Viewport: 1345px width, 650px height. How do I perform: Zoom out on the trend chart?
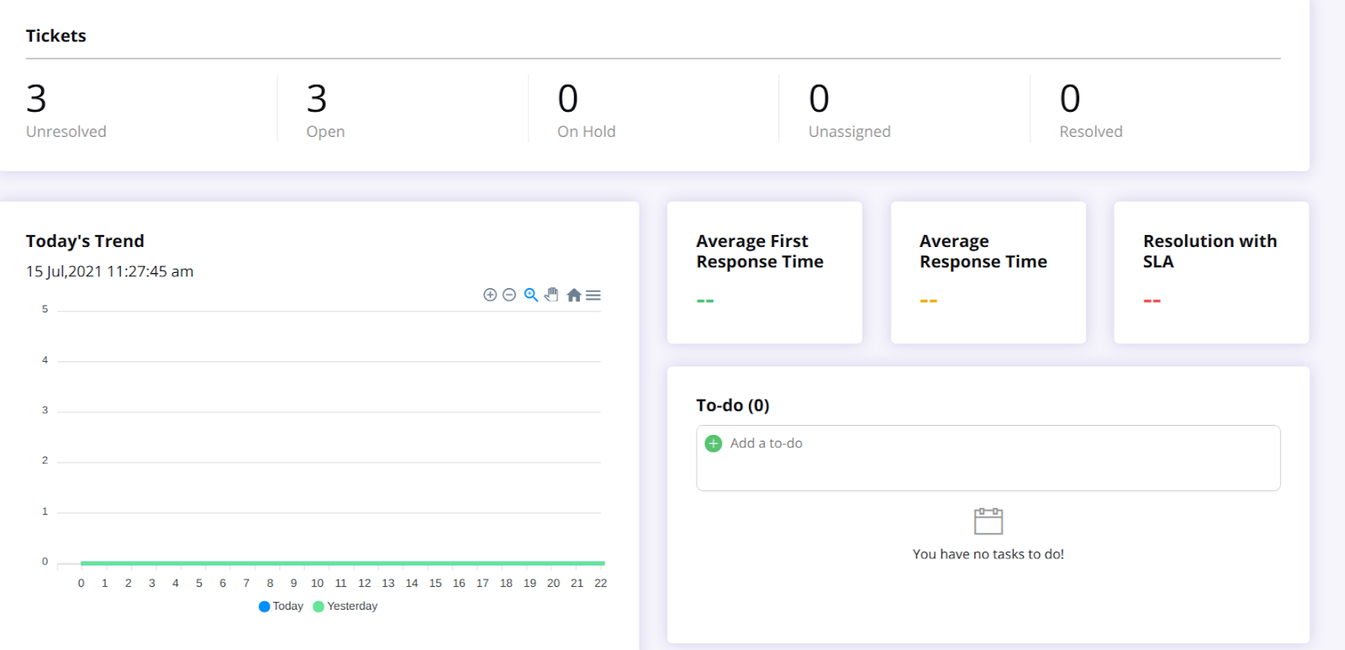509,295
